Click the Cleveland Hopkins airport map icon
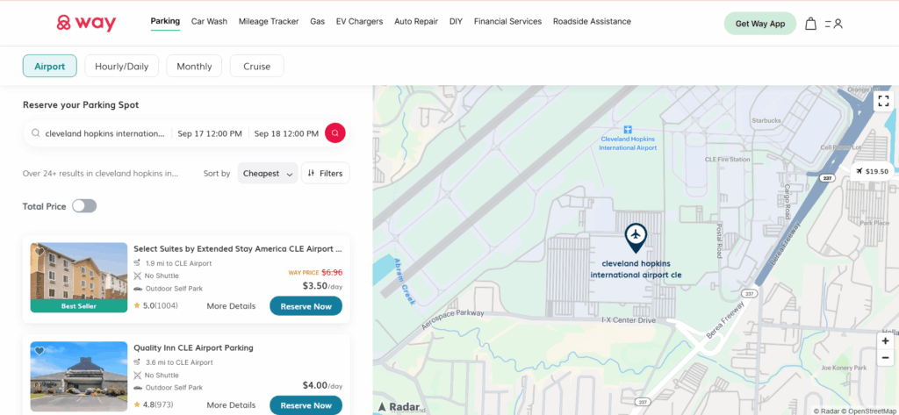899x415 pixels. [628, 130]
